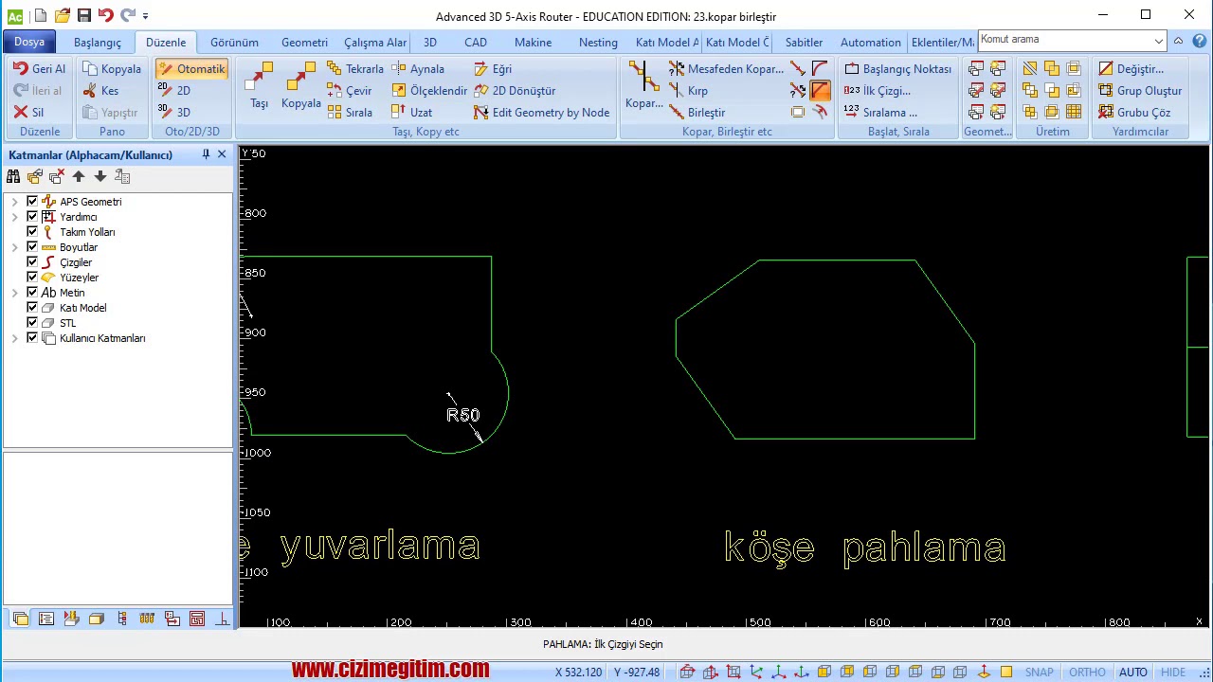1213x682 pixels.
Task: Click the Edit Geometry by Node button
Action: point(540,113)
